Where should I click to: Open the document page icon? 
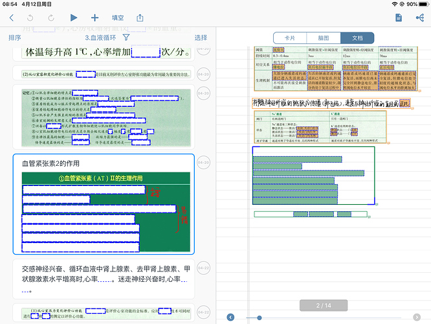(x=399, y=18)
